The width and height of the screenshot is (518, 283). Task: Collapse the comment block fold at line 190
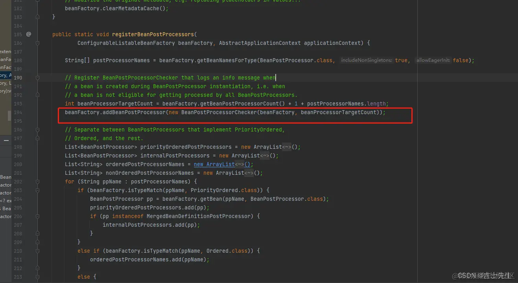coord(38,78)
